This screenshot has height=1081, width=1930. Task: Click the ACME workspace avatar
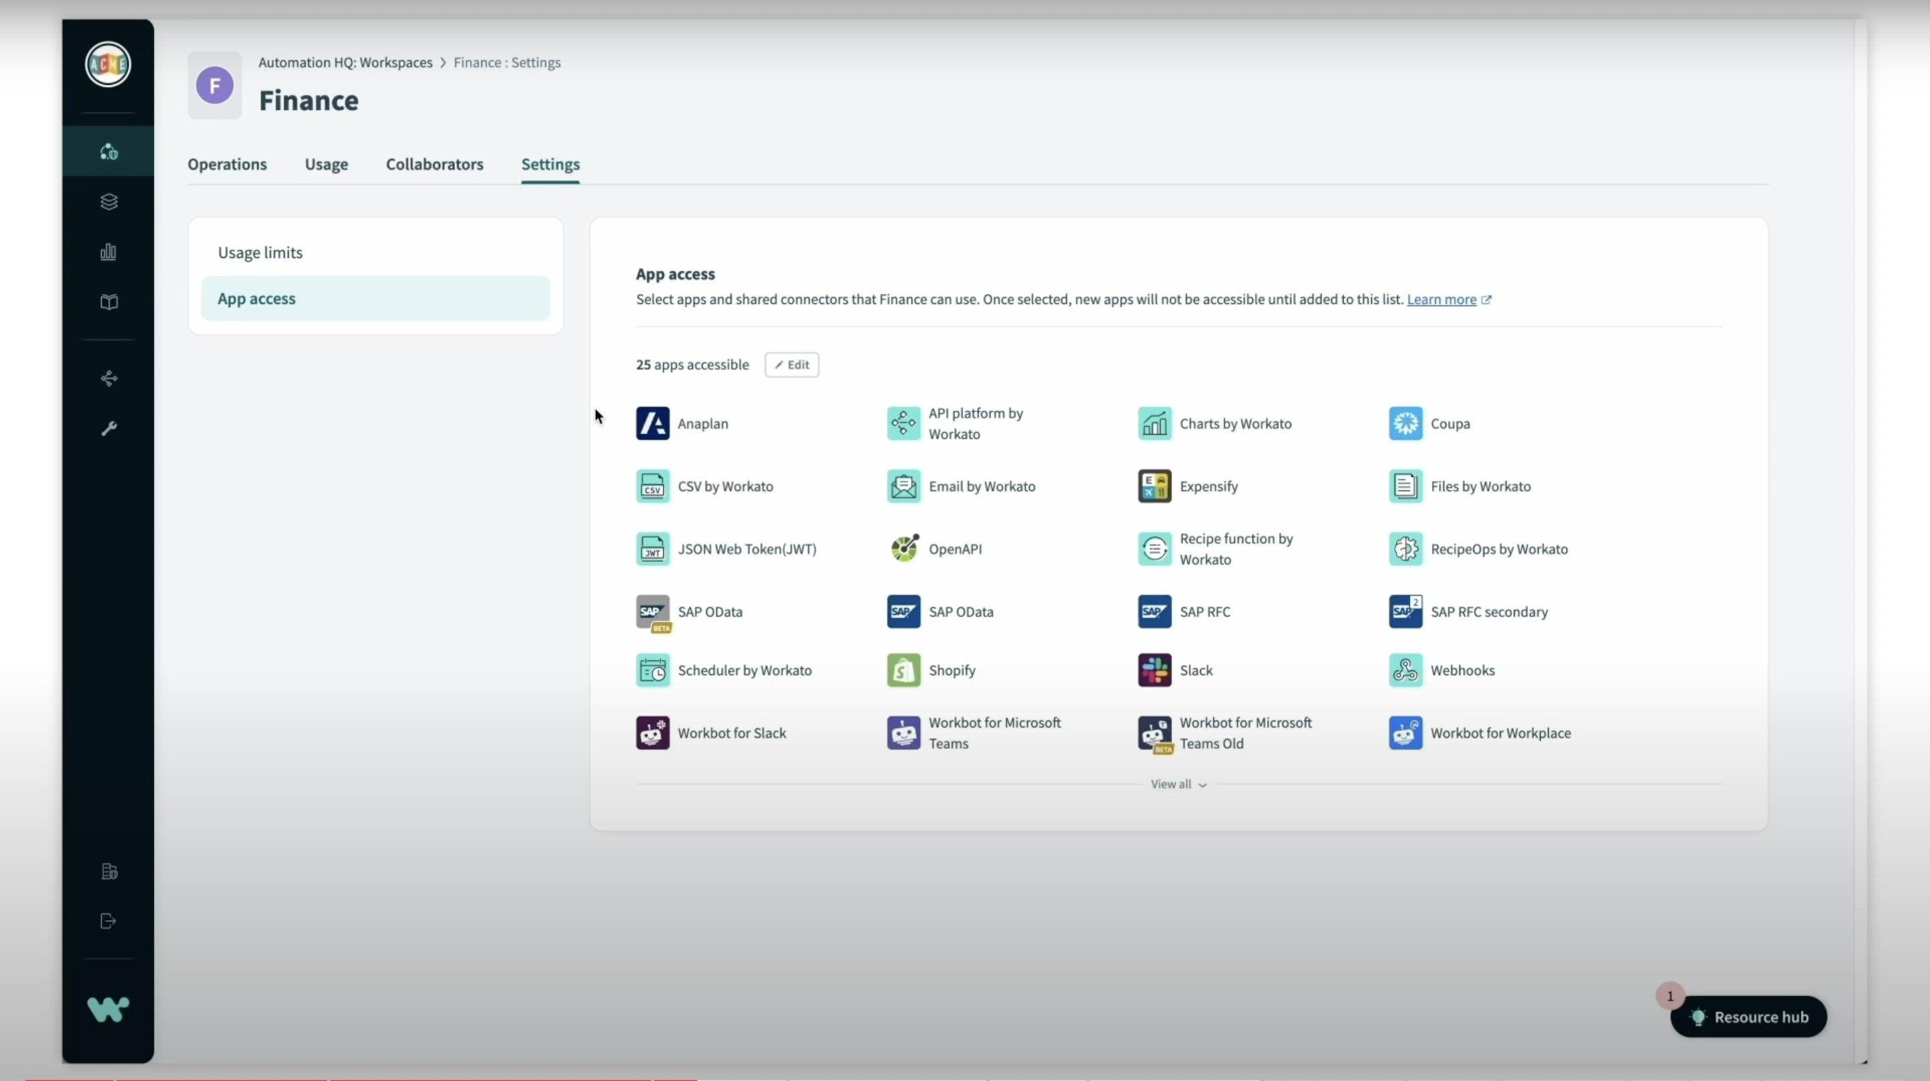point(108,65)
